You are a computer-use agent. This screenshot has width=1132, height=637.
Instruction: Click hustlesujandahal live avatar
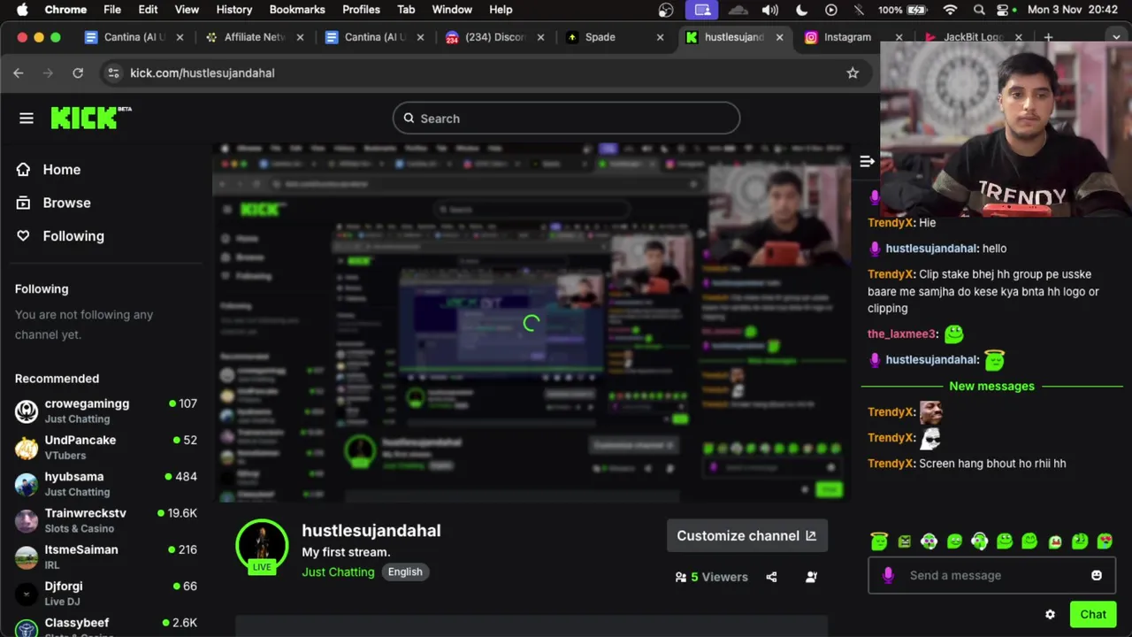(262, 546)
